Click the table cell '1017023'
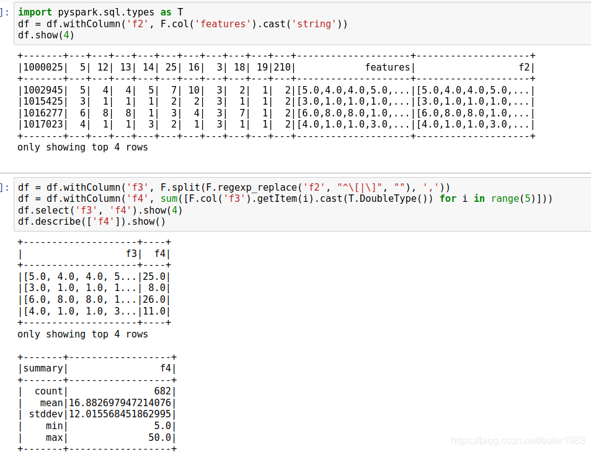591x452 pixels. click(43, 124)
